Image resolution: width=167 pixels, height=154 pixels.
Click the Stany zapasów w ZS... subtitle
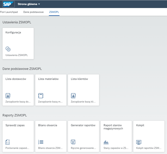coord(116,148)
